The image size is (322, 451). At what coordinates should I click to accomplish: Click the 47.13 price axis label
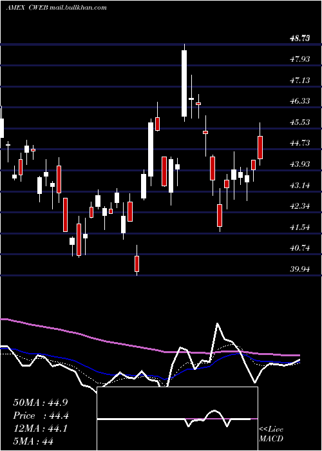[x=300, y=81]
